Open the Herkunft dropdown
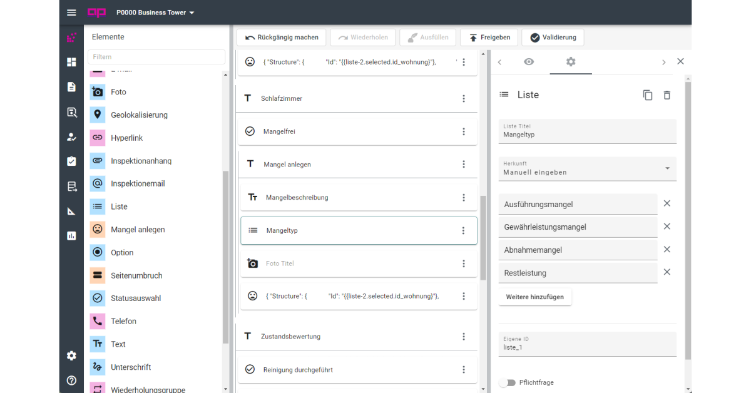 pyautogui.click(x=587, y=168)
